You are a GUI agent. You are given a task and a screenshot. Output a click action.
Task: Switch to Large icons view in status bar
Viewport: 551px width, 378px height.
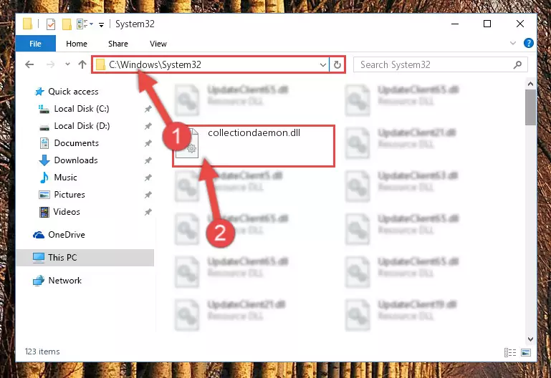[526, 352]
